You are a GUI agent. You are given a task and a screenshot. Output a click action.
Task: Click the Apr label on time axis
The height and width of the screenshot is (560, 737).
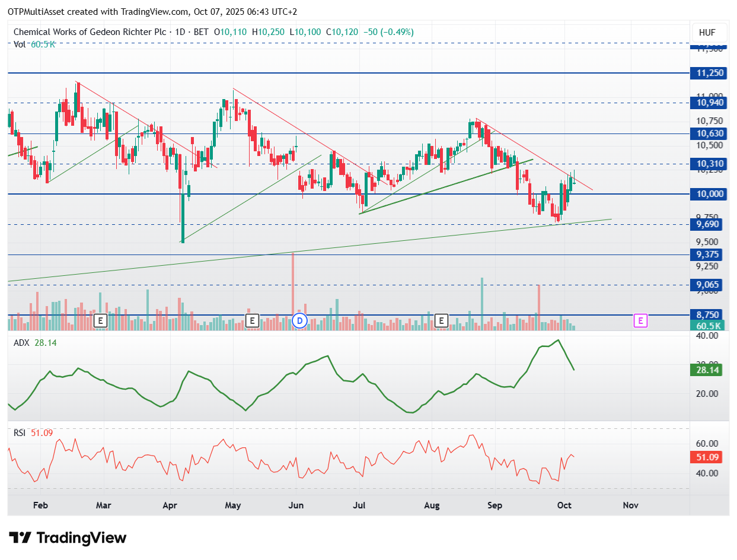coord(170,505)
